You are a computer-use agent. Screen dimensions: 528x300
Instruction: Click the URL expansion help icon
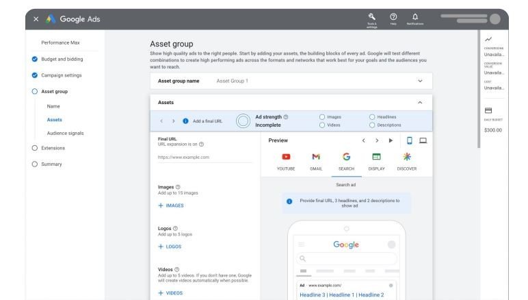click(x=201, y=145)
